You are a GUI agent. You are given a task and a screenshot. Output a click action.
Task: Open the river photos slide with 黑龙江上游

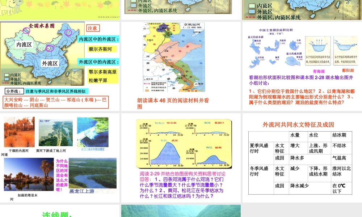coord(60,158)
